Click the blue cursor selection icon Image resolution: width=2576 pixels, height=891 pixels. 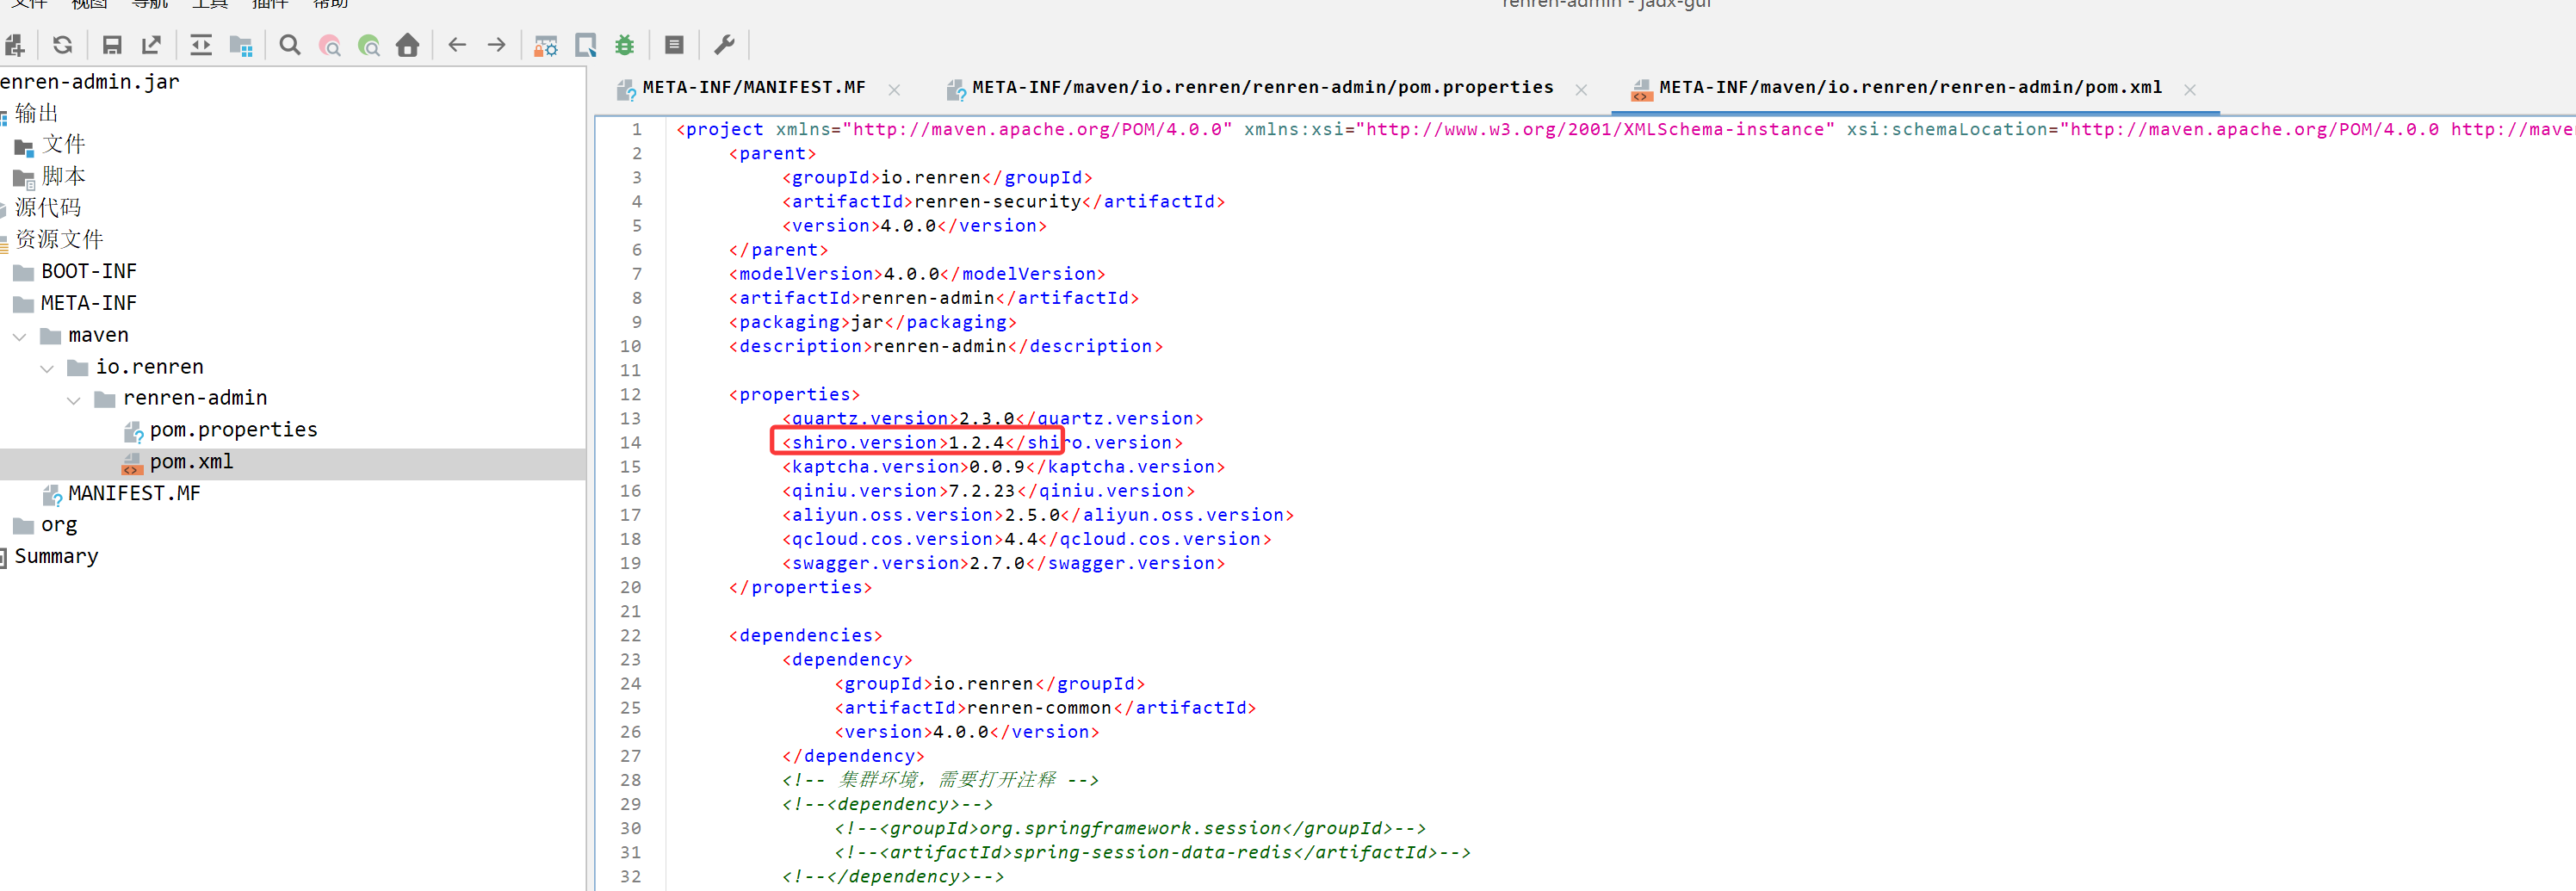586,45
